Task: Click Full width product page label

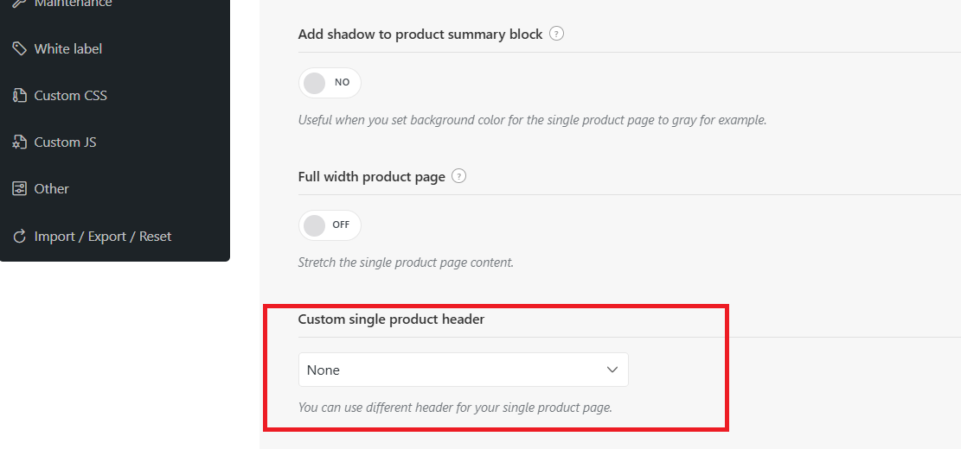Action: coord(371,177)
